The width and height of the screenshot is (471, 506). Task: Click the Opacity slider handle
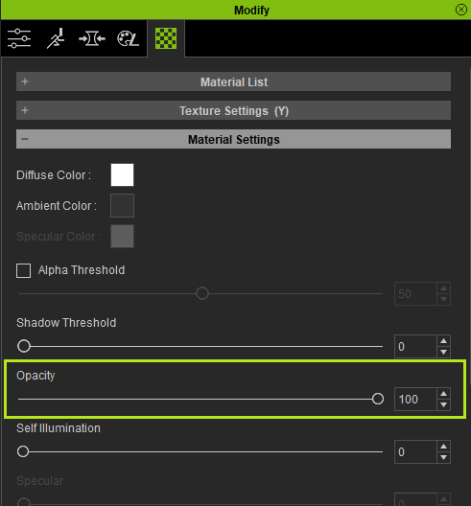click(x=378, y=399)
